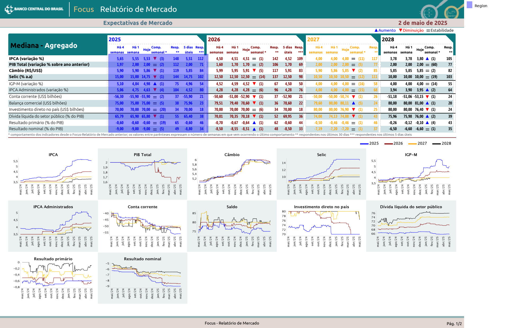Select the 2026 column group header
The height and width of the screenshot is (328, 517).
[214, 39]
